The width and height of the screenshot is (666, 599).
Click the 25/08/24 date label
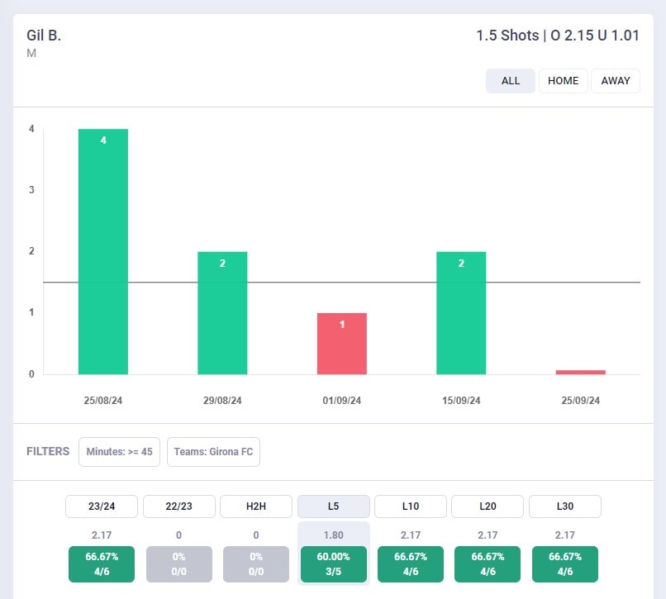click(103, 400)
